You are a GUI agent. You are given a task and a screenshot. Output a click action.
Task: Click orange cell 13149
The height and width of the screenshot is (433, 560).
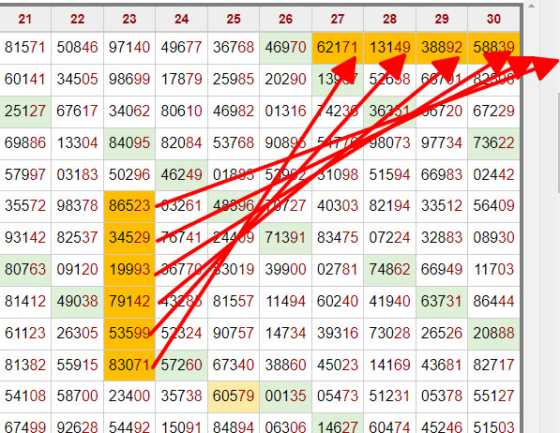tap(389, 48)
